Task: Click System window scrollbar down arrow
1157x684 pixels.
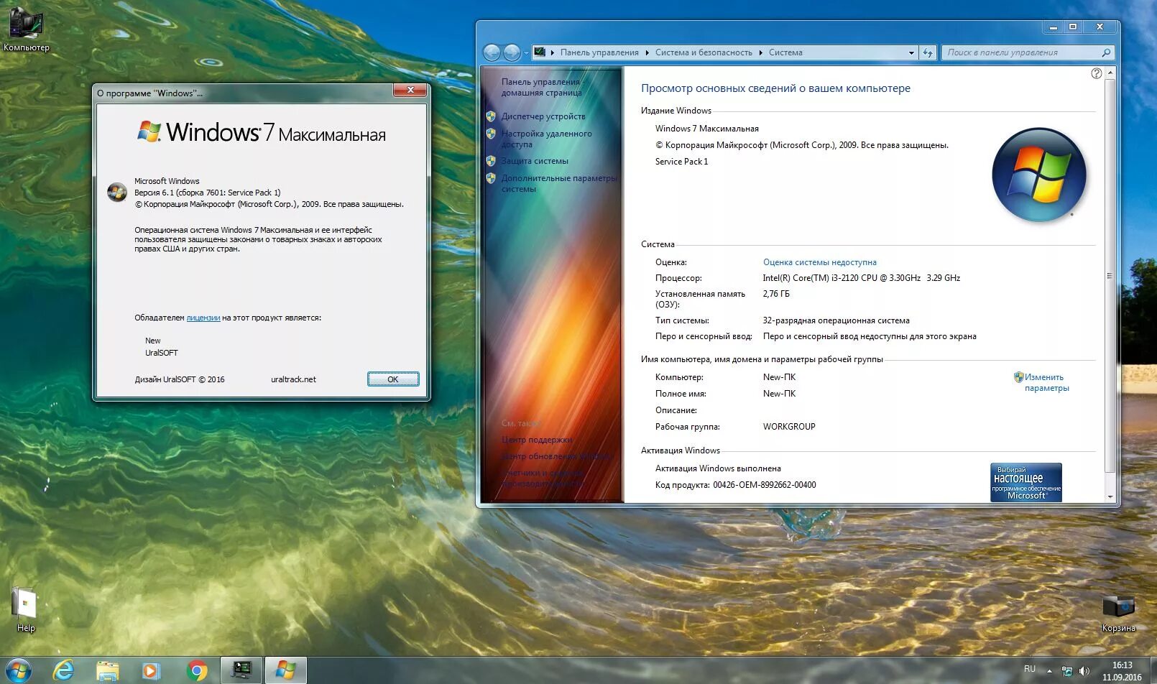Action: click(x=1110, y=496)
